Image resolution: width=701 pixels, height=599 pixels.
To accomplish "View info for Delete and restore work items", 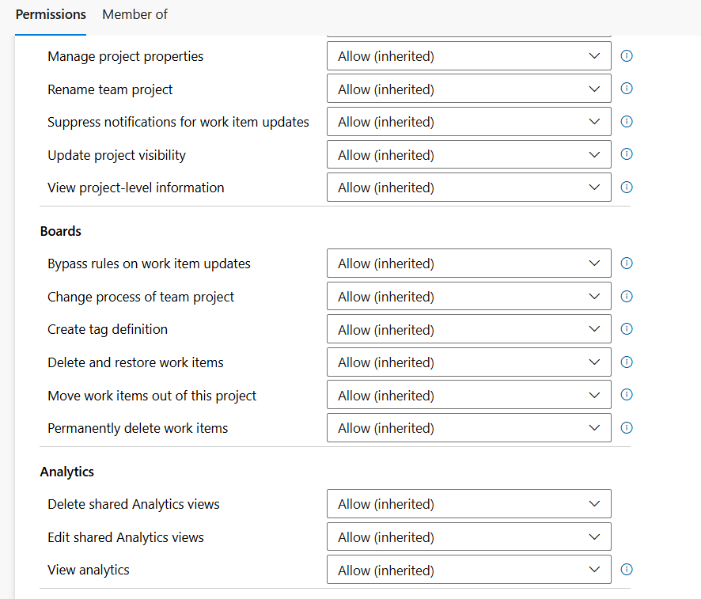I will (626, 362).
